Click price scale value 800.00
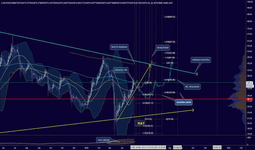255x150 pixels. 250,21
